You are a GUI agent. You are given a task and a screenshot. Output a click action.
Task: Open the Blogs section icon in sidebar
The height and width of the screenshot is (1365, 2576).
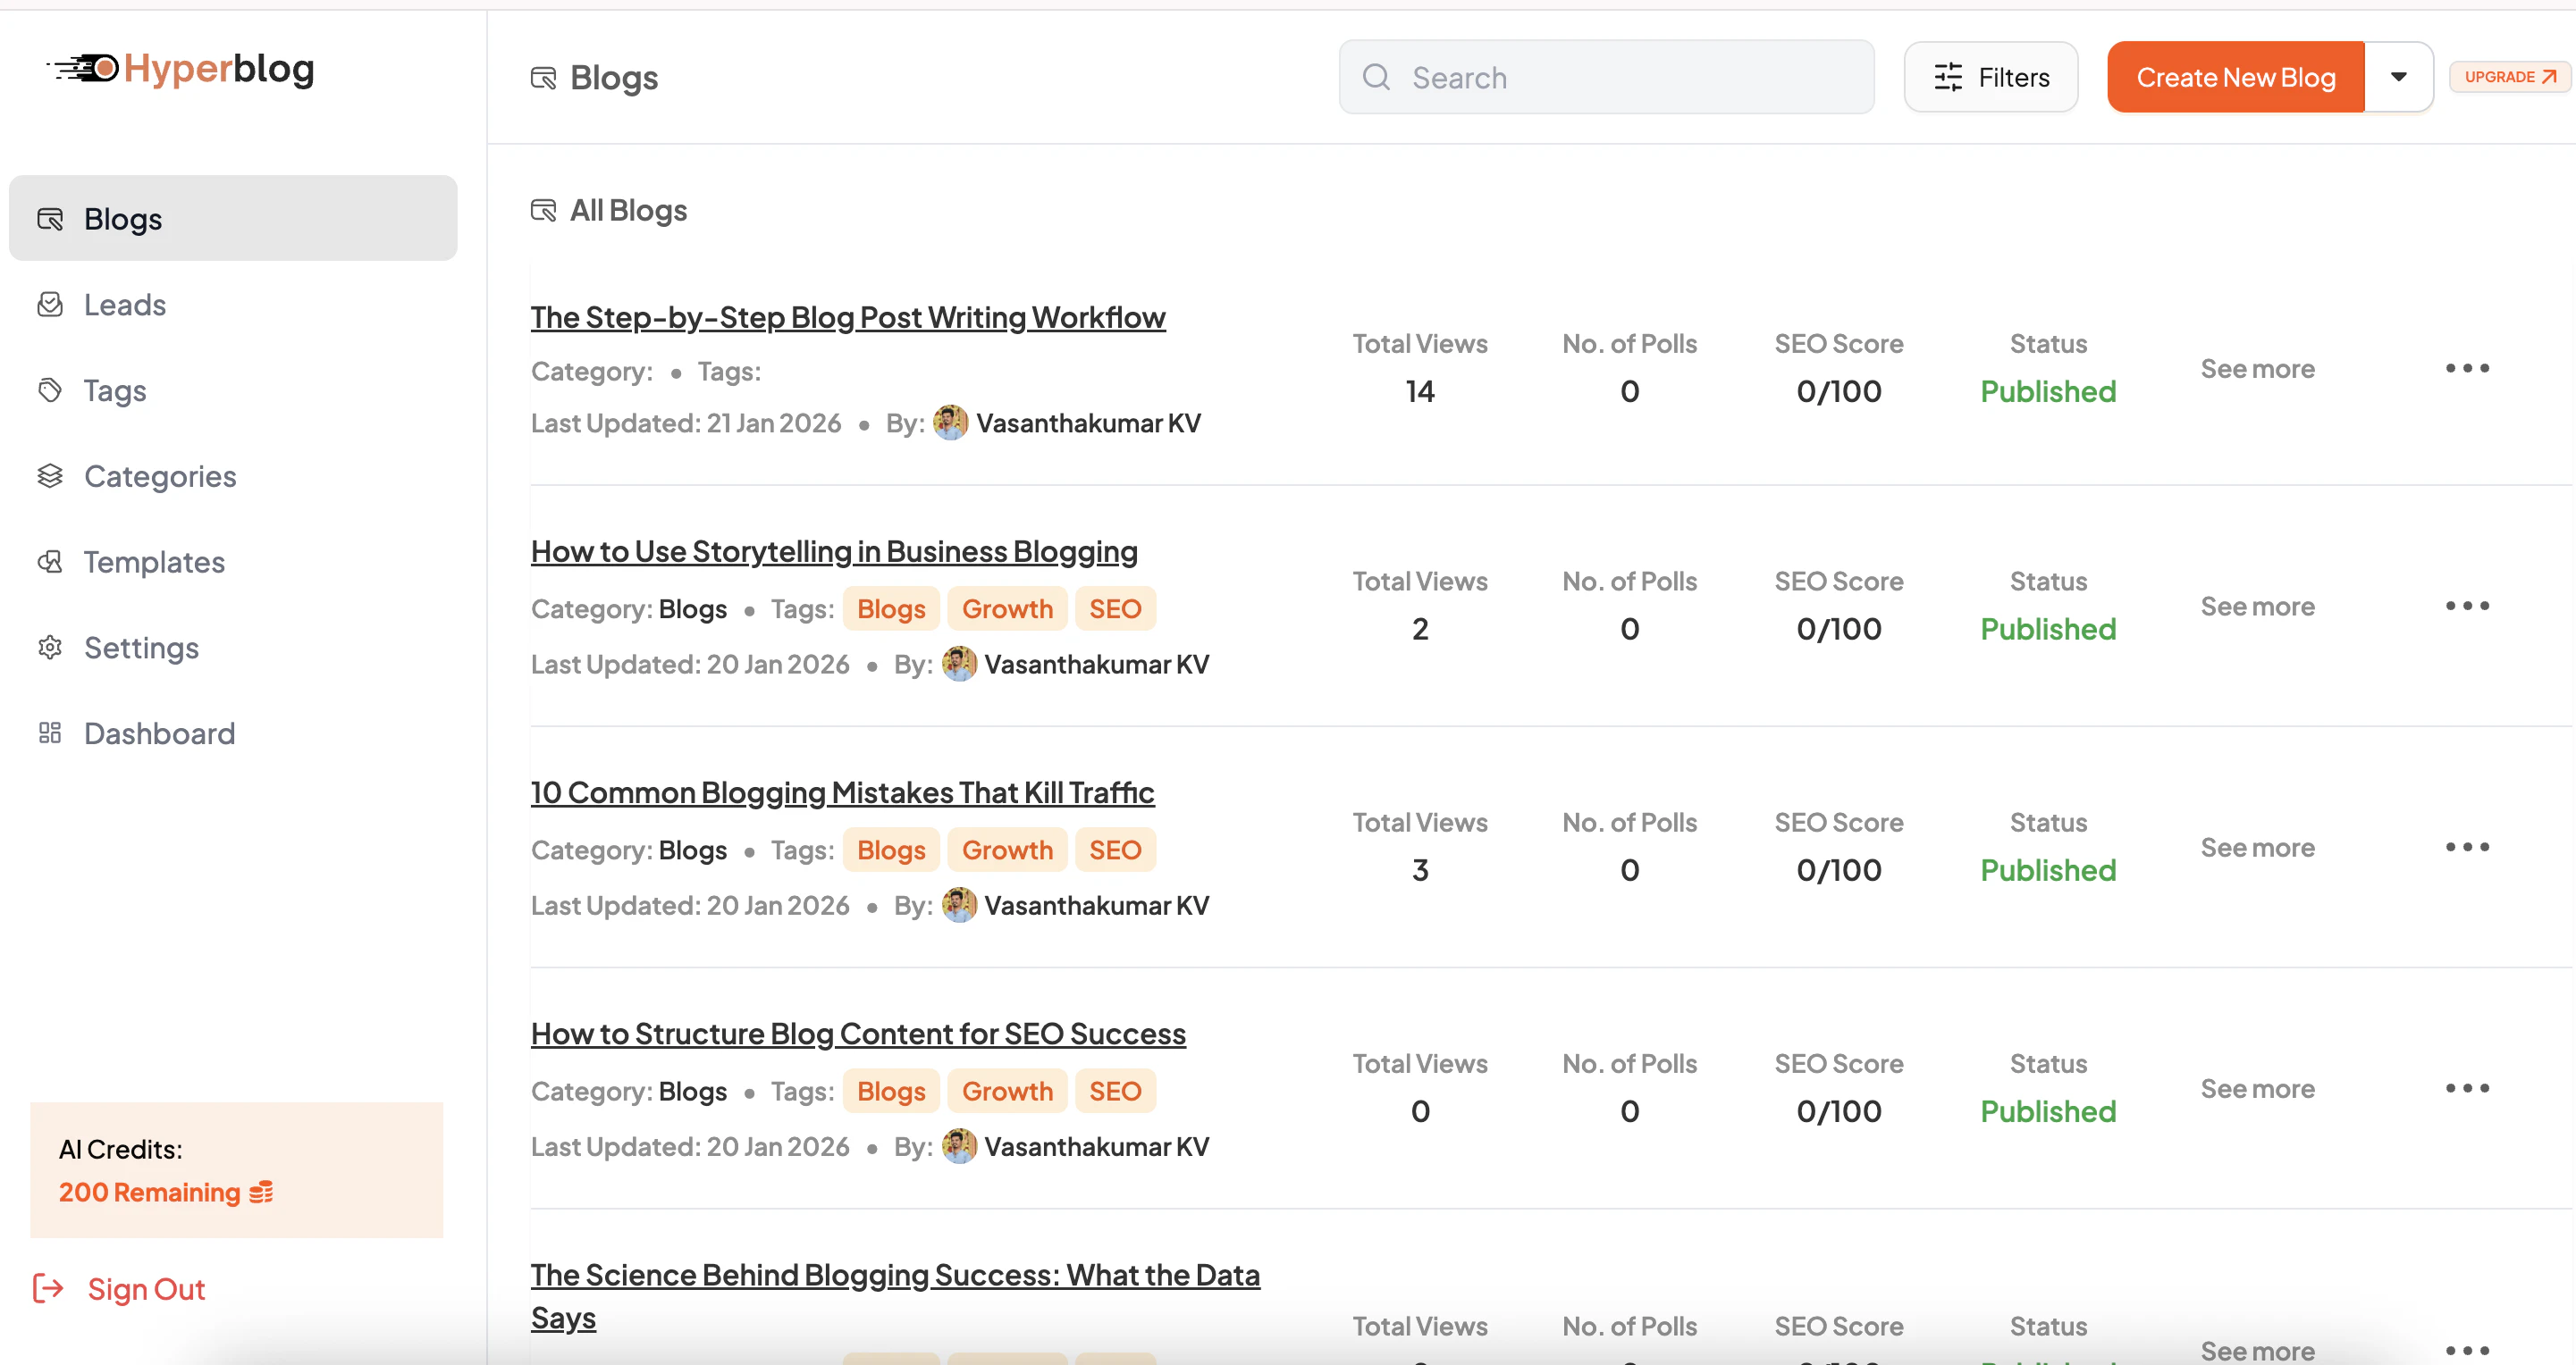click(50, 218)
